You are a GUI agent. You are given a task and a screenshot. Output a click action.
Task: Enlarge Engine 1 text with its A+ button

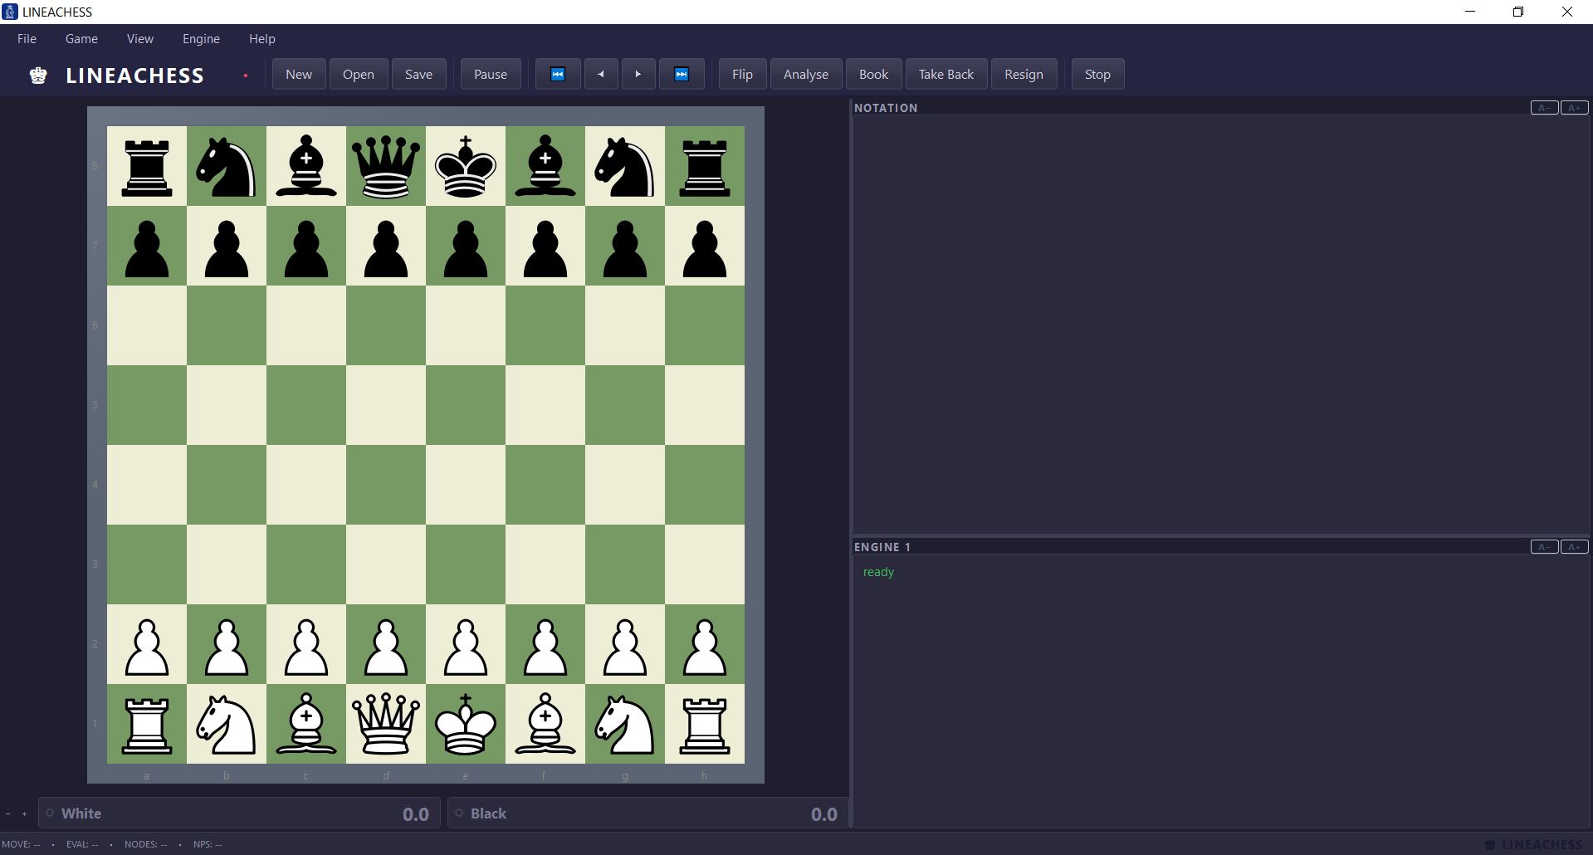[x=1573, y=546]
